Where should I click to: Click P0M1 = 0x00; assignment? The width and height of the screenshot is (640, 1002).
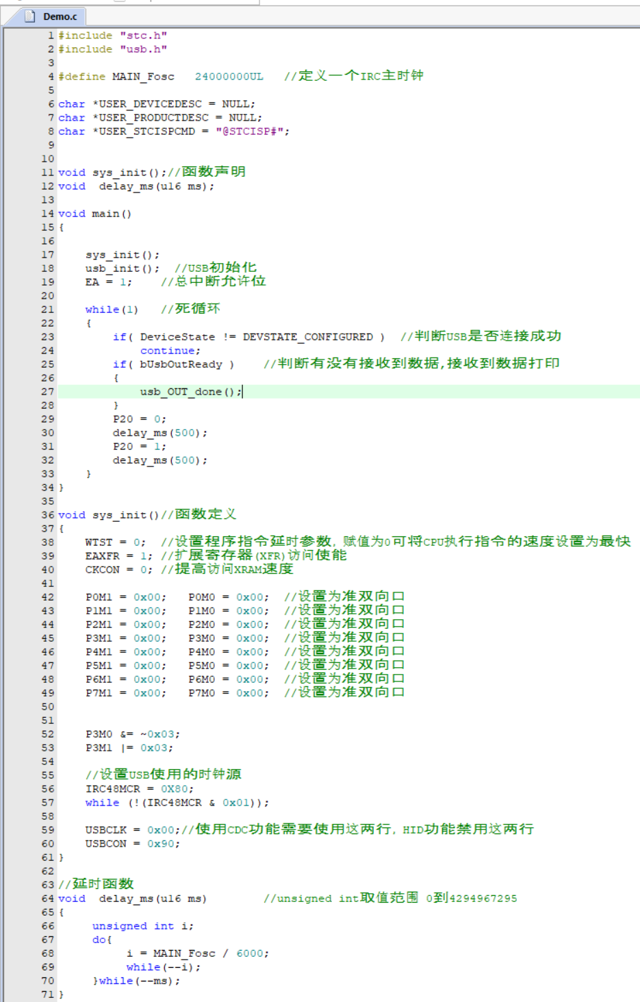pyautogui.click(x=126, y=597)
